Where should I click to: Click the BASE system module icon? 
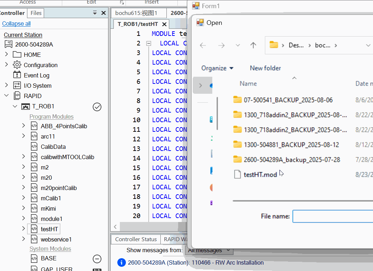[34, 258]
